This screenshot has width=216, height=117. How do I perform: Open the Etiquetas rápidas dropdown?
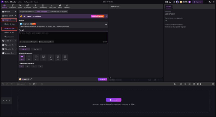click(x=46, y=42)
